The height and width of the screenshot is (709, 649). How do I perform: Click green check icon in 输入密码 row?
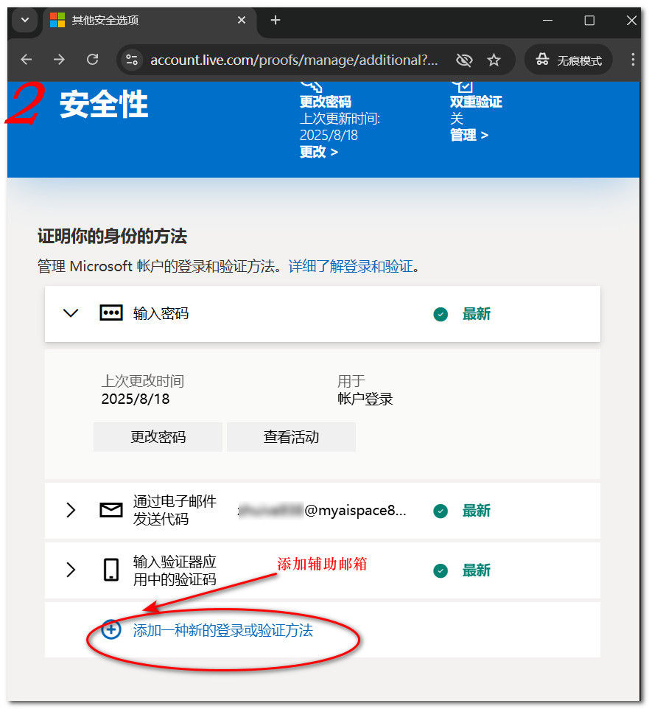tap(441, 314)
